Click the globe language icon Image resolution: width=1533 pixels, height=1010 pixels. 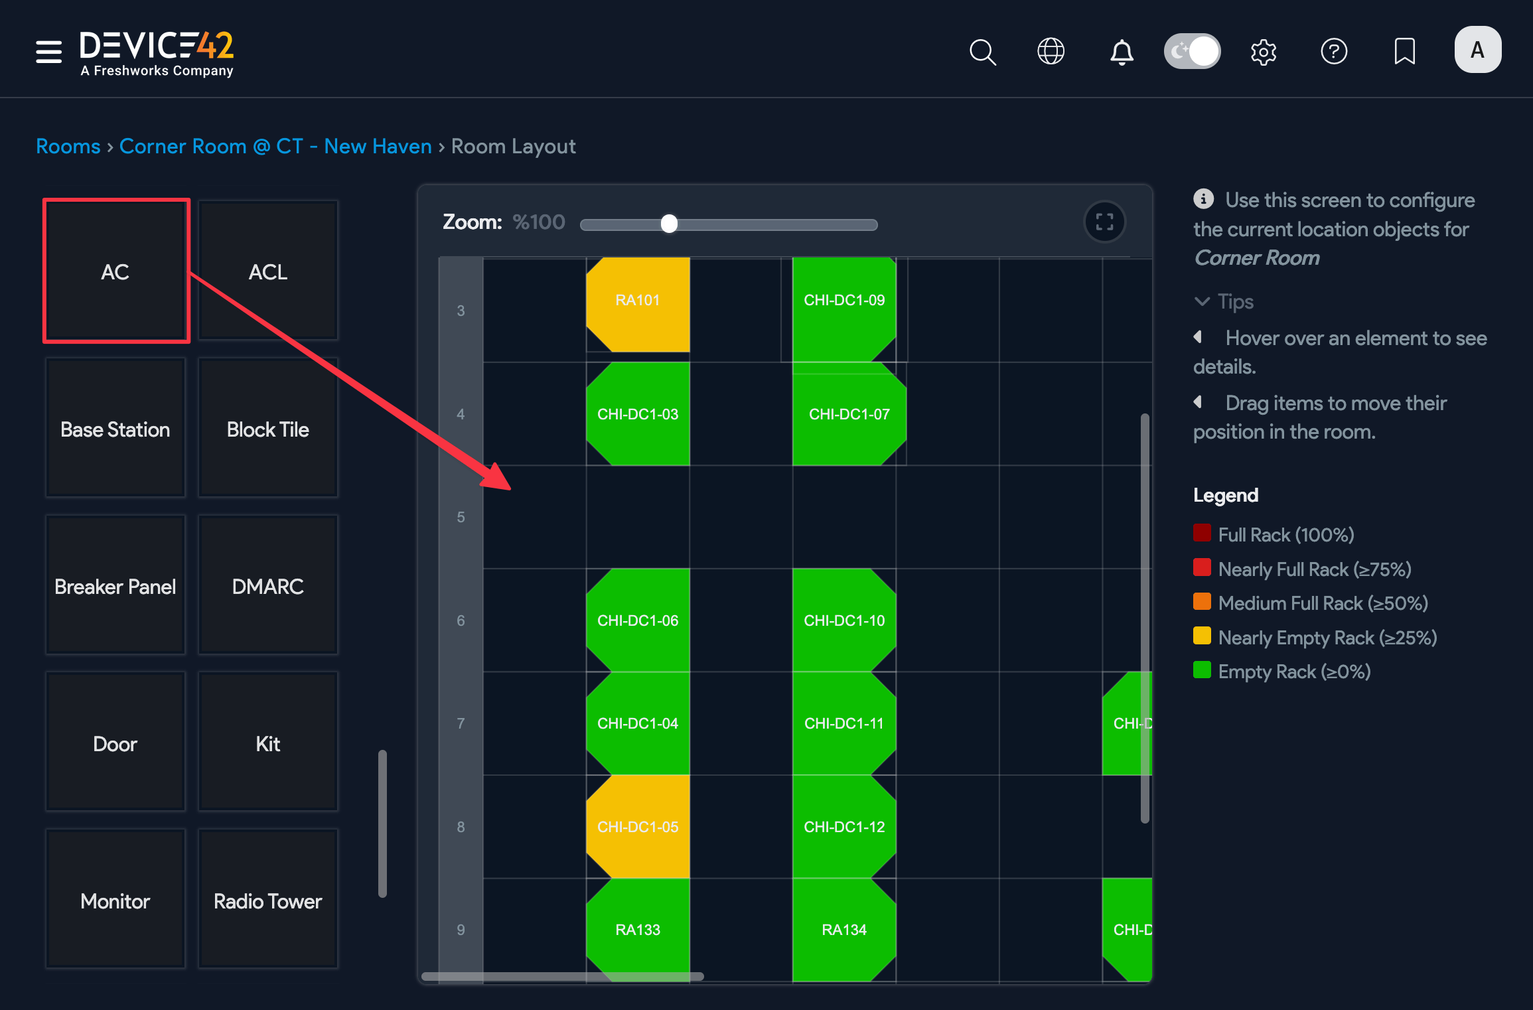point(1051,51)
